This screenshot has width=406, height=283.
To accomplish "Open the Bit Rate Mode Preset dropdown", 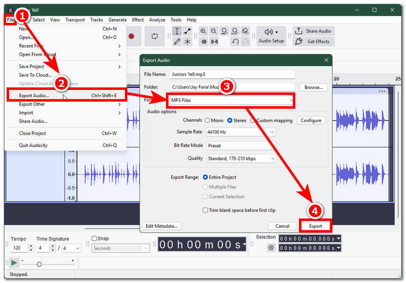I will [x=242, y=146].
